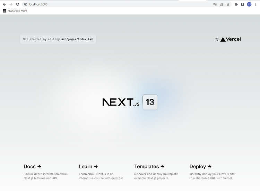Open the By Vercel link
This screenshot has width=260, height=191.
point(228,39)
